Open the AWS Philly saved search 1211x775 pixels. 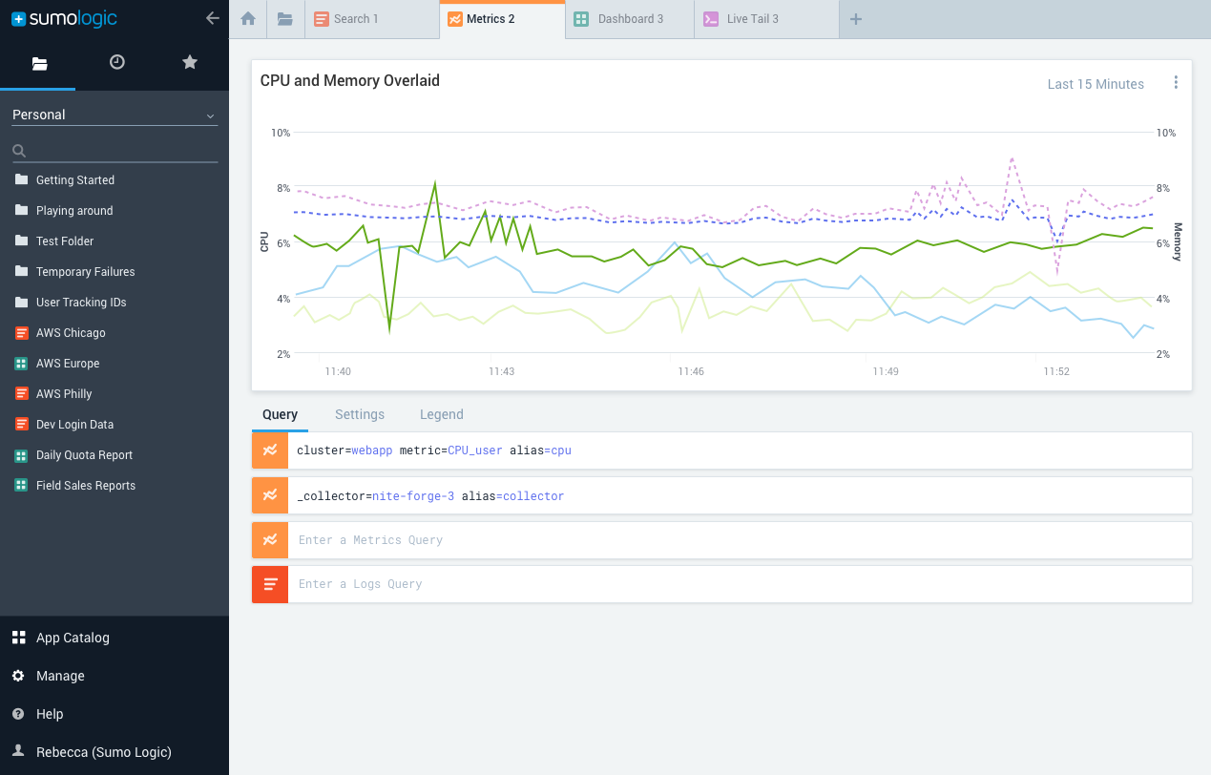(64, 394)
